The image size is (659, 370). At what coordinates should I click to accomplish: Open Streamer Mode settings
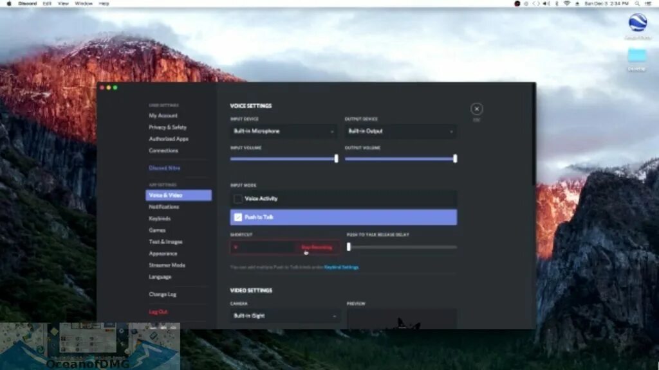[x=167, y=265]
